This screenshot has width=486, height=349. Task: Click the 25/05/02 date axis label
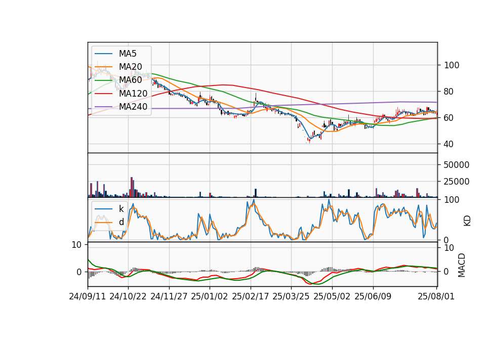pyautogui.click(x=332, y=296)
